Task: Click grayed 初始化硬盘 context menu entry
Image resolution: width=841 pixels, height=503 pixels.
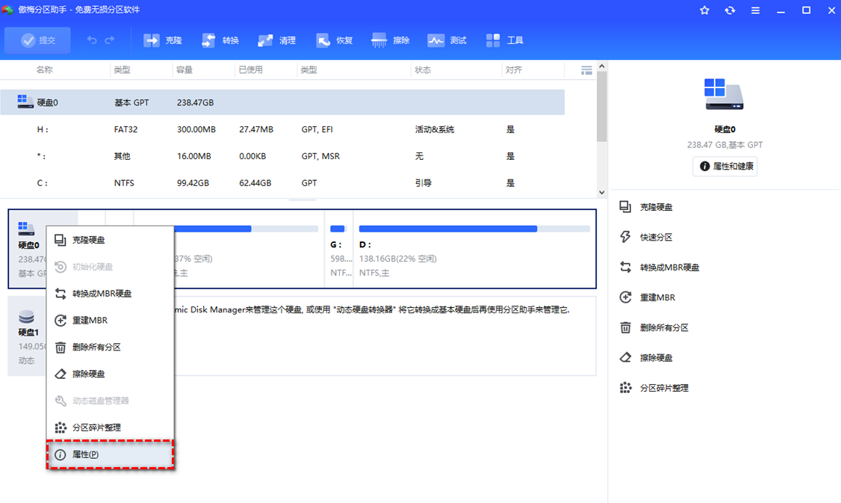Action: 111,267
